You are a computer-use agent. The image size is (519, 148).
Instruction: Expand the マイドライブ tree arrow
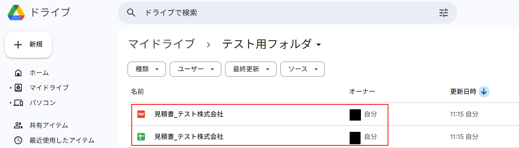tap(11, 88)
